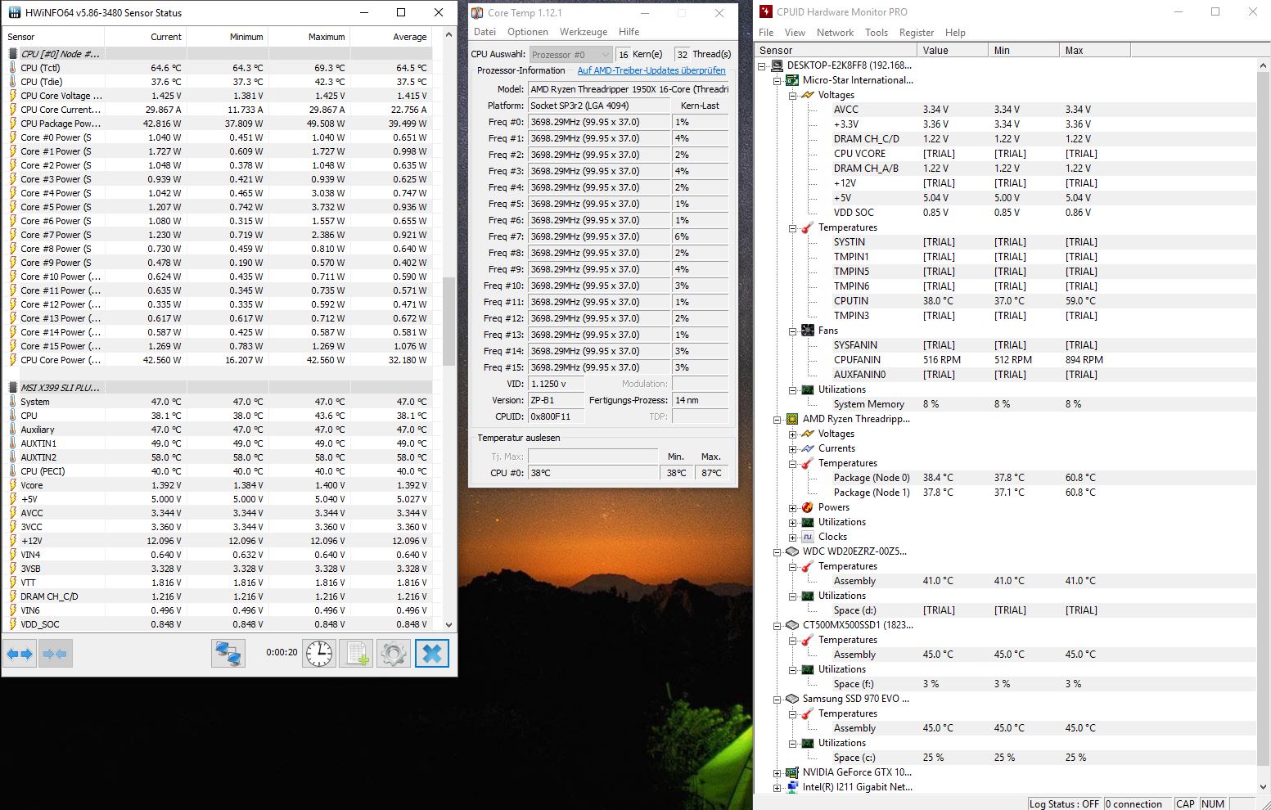Click the HWiNFO64 title bar app icon
Screen dimensions: 1271x810
14,12
